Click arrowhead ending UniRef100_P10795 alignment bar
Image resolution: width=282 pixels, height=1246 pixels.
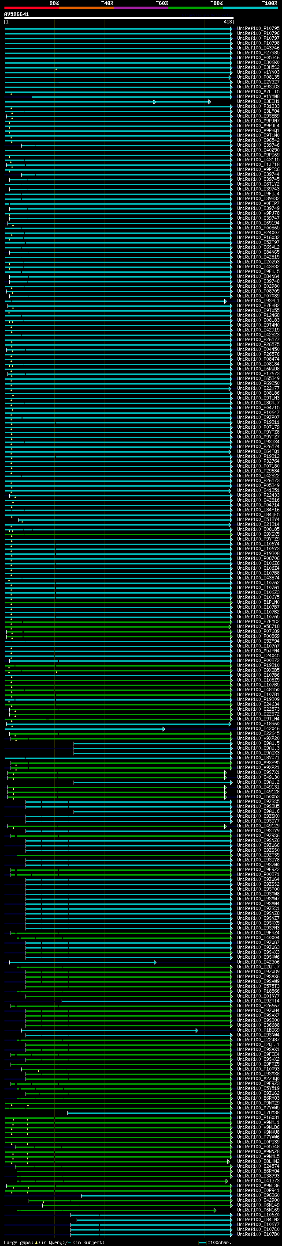tap(231, 29)
